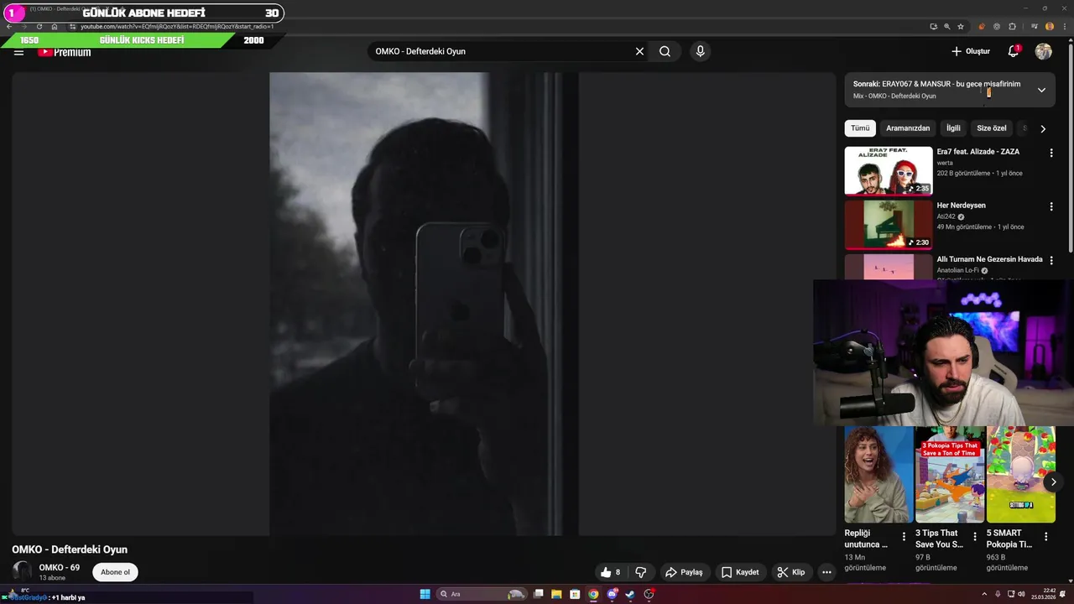Start voice search with the microphone
The height and width of the screenshot is (604, 1074).
pos(701,51)
